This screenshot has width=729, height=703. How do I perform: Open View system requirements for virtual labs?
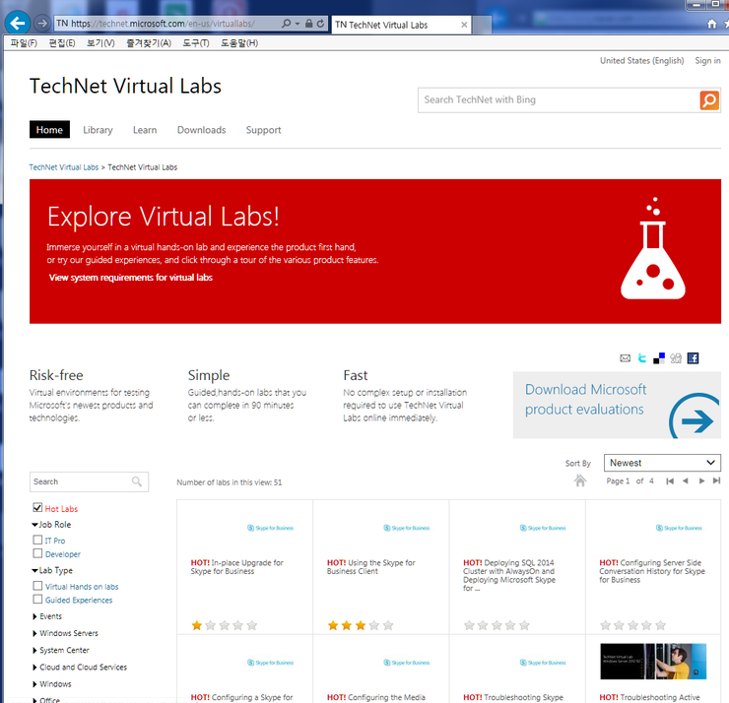point(131,278)
